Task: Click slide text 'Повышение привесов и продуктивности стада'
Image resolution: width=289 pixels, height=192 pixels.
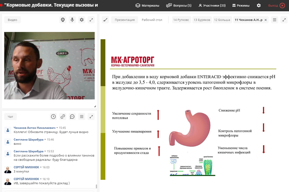Action: click(132, 151)
